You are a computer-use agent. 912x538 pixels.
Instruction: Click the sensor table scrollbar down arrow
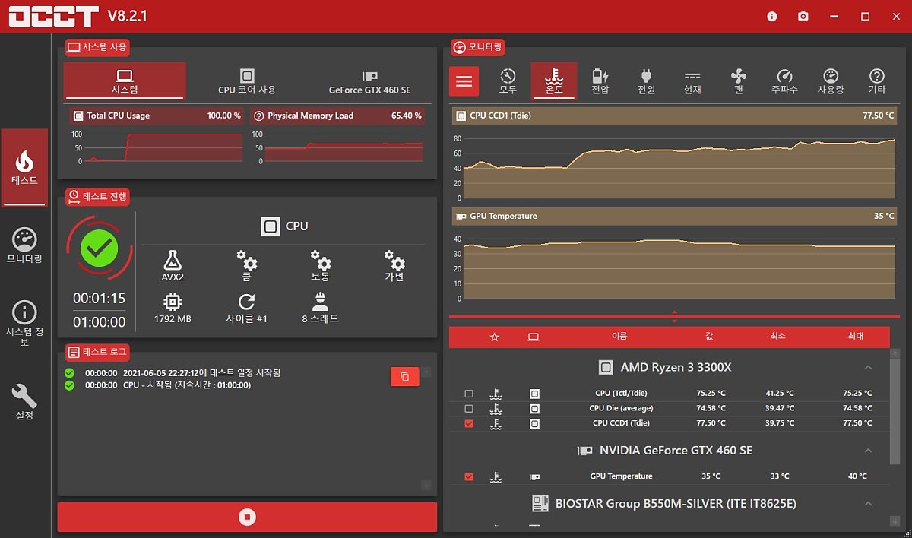click(x=895, y=521)
